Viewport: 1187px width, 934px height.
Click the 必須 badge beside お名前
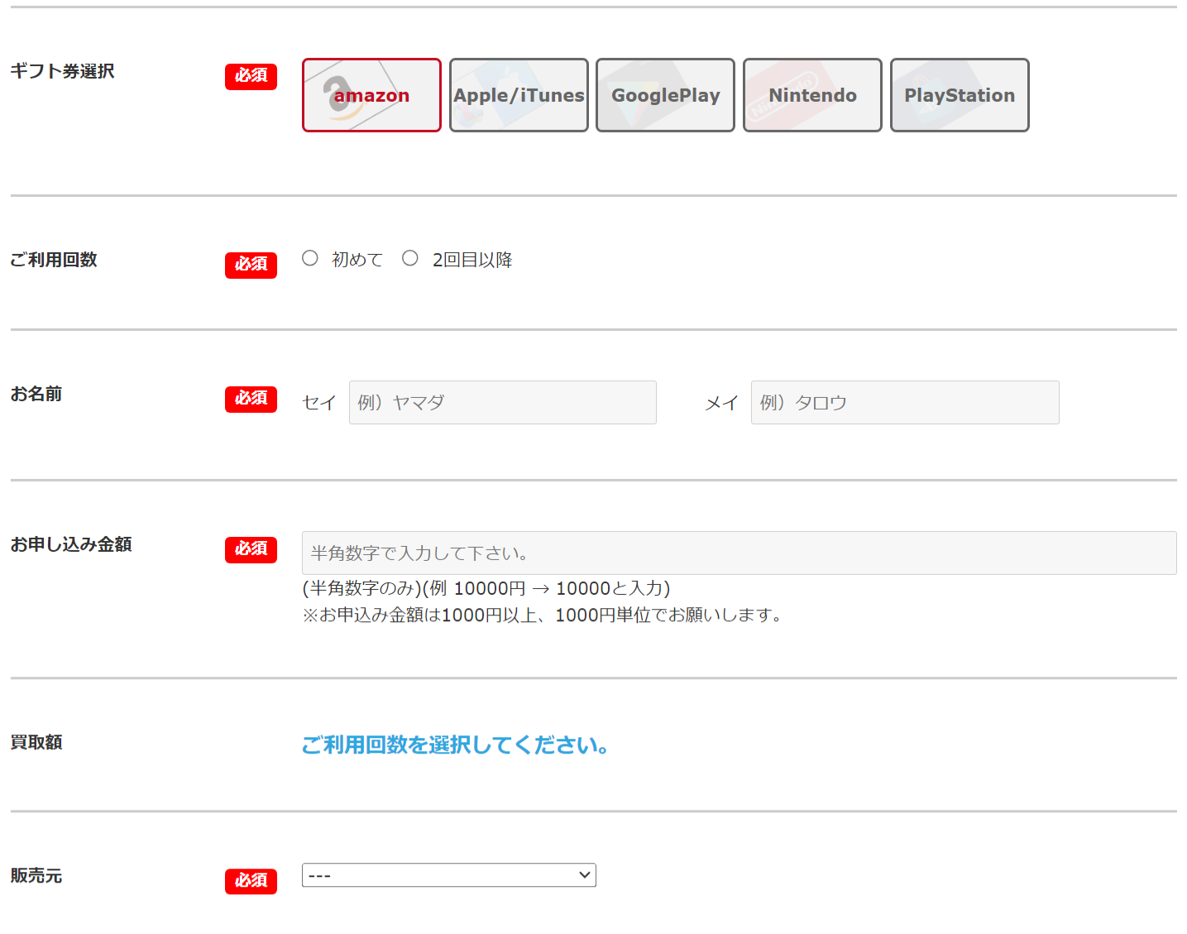251,399
